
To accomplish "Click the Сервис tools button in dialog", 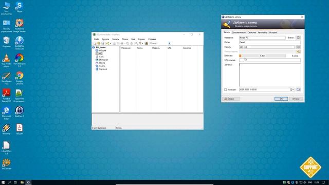I will 231,99.
